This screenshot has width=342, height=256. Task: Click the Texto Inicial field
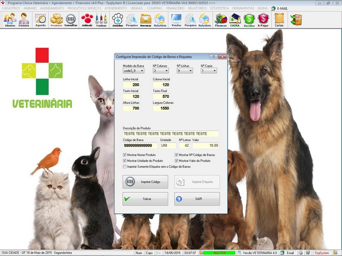tap(131, 96)
